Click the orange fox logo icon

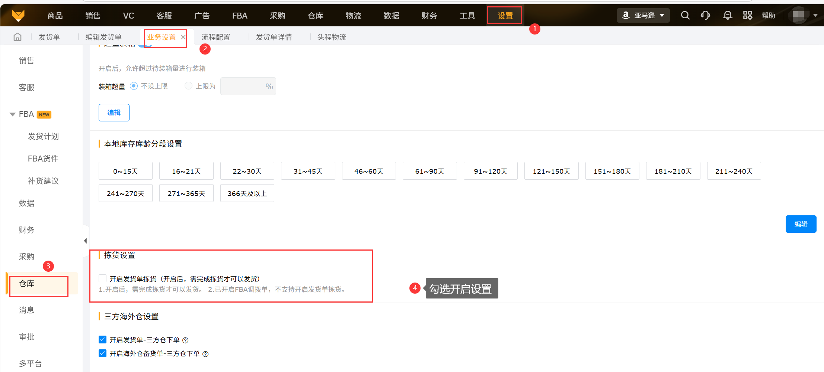18,16
